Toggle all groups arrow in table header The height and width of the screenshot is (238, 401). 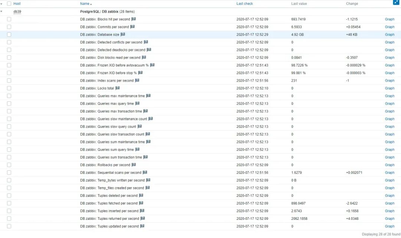[1, 4]
